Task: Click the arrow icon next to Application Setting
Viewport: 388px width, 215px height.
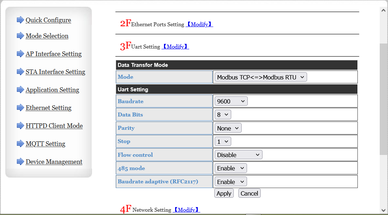Action: pyautogui.click(x=20, y=90)
